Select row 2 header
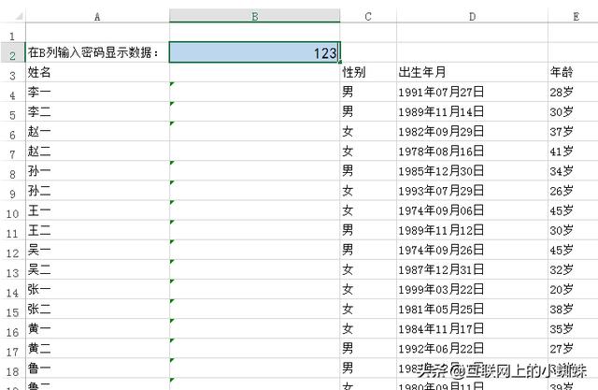The height and width of the screenshot is (390, 598). 12,52
